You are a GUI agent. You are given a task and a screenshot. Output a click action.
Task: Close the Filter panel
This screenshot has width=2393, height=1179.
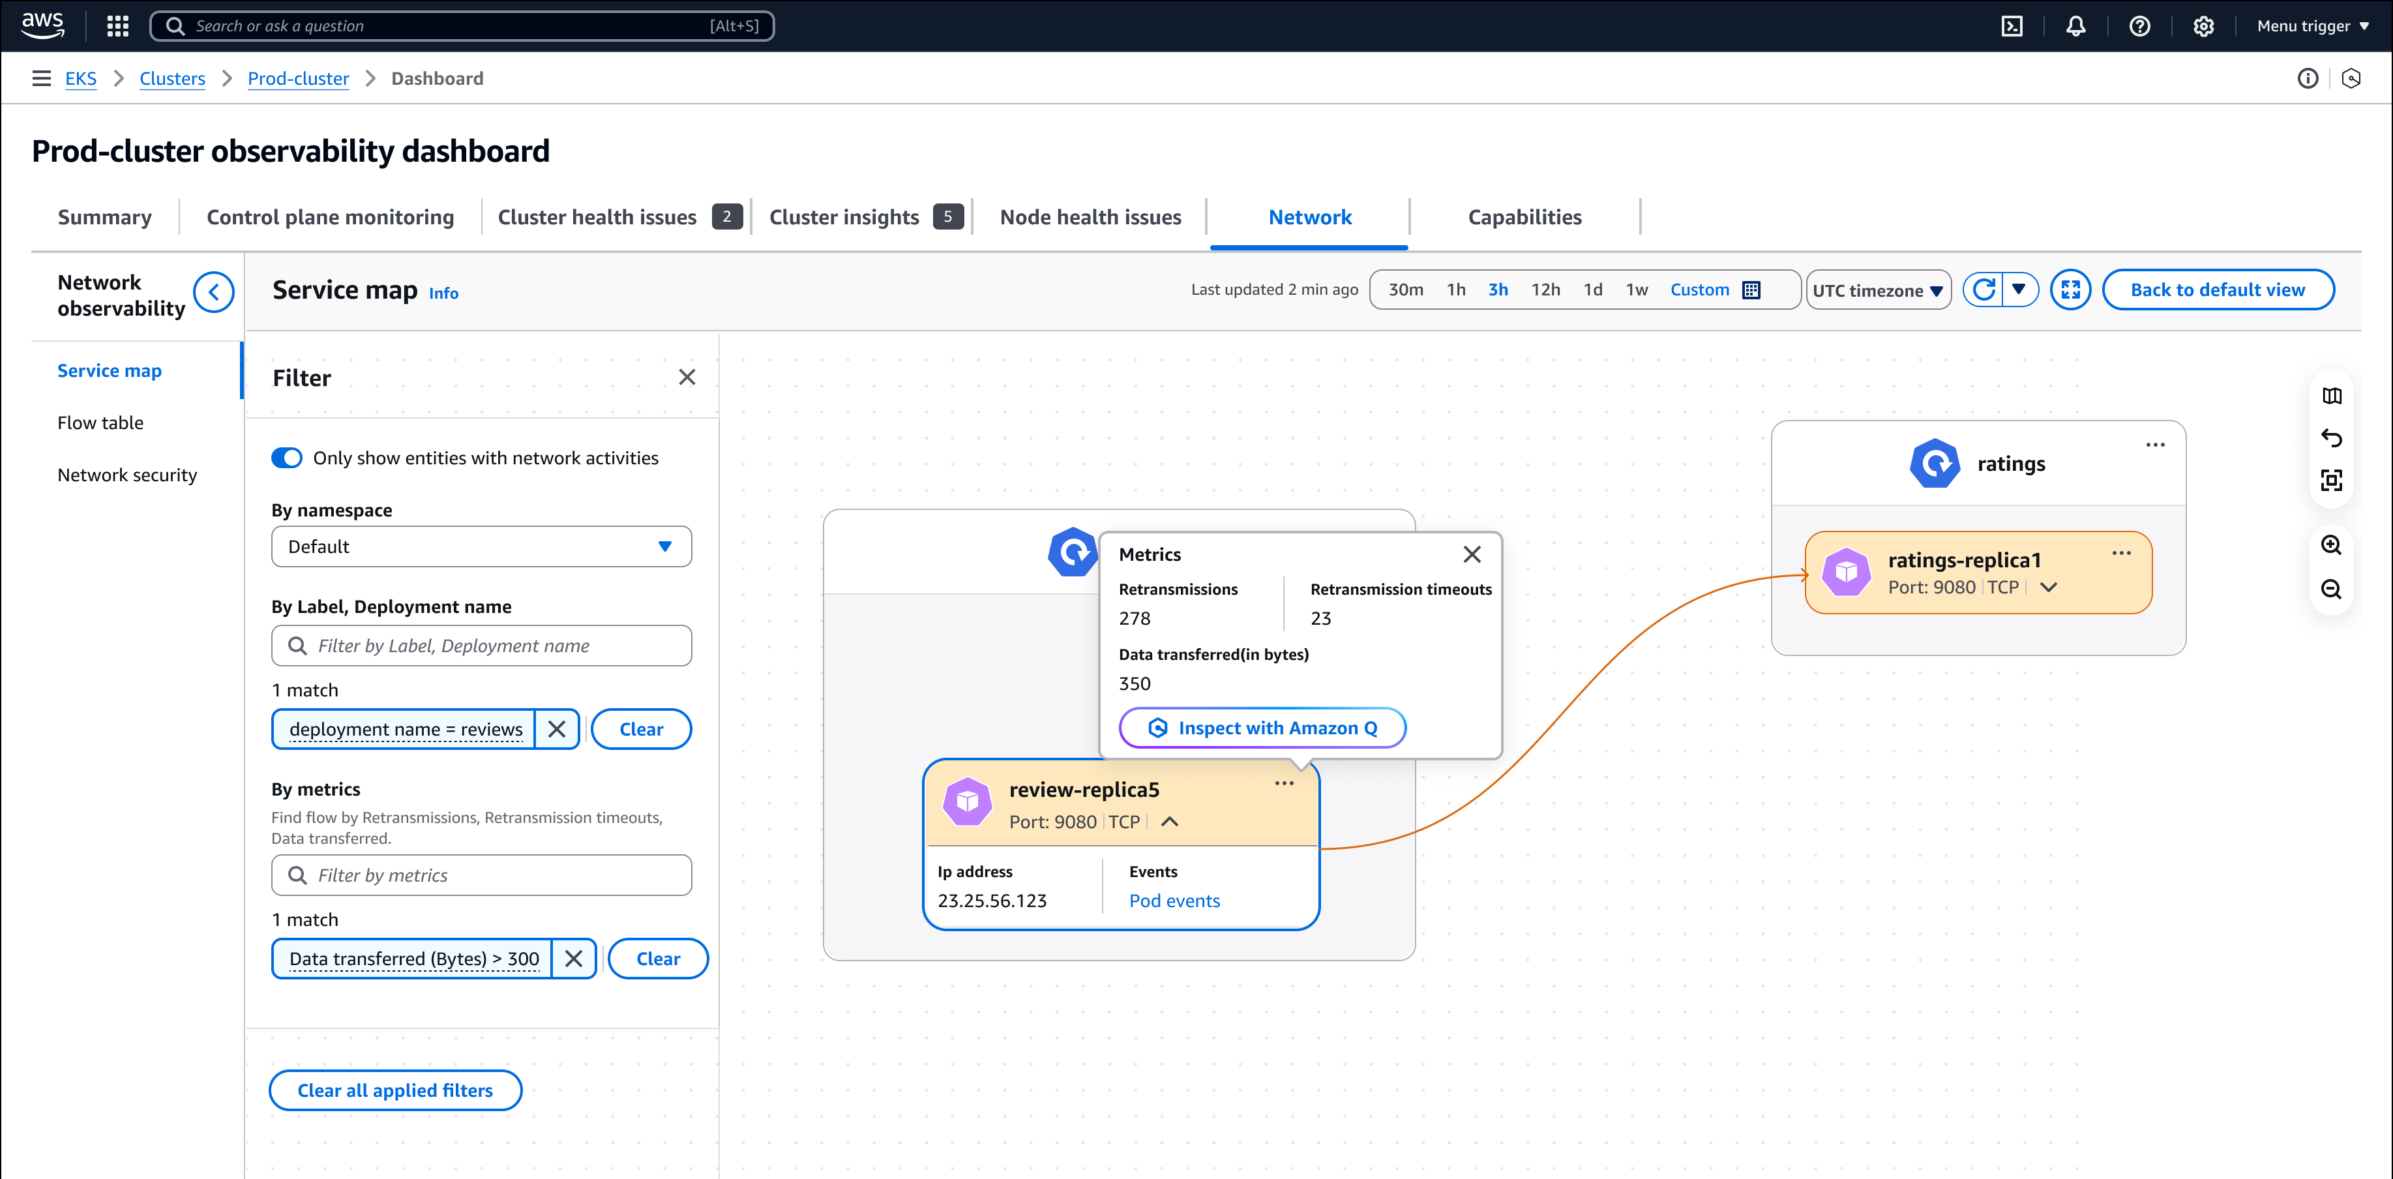point(687,377)
